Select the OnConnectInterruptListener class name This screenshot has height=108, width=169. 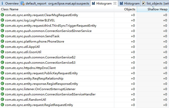[x=40, y=89]
